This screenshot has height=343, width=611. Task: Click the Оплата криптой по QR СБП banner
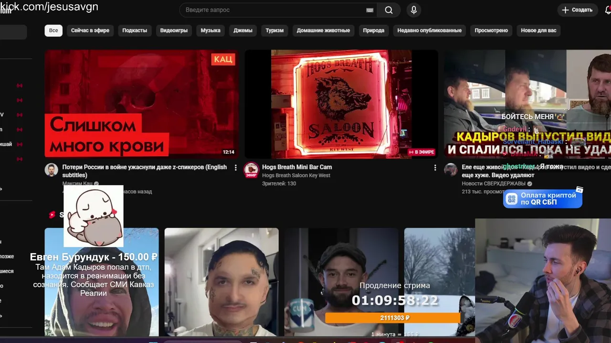(543, 199)
